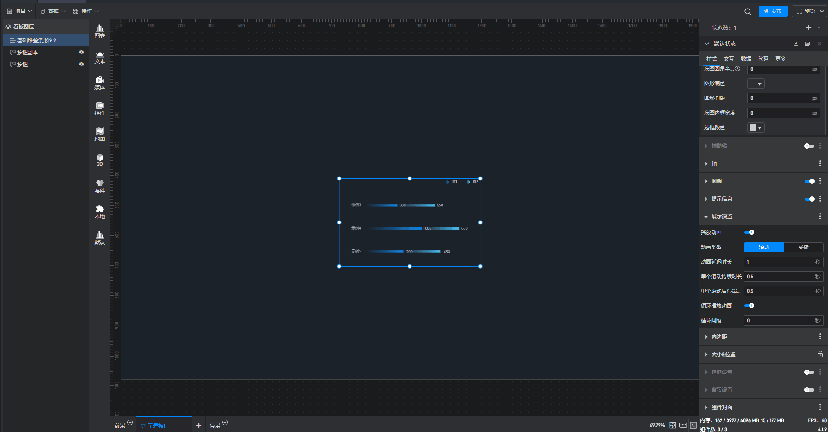Open more options dots for 内边距 section
Image resolution: width=828 pixels, height=432 pixels.
tap(820, 337)
